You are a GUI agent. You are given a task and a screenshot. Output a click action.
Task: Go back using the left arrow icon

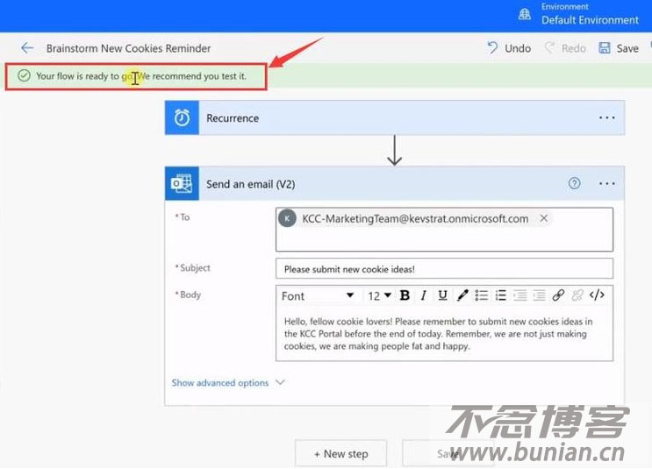point(27,48)
